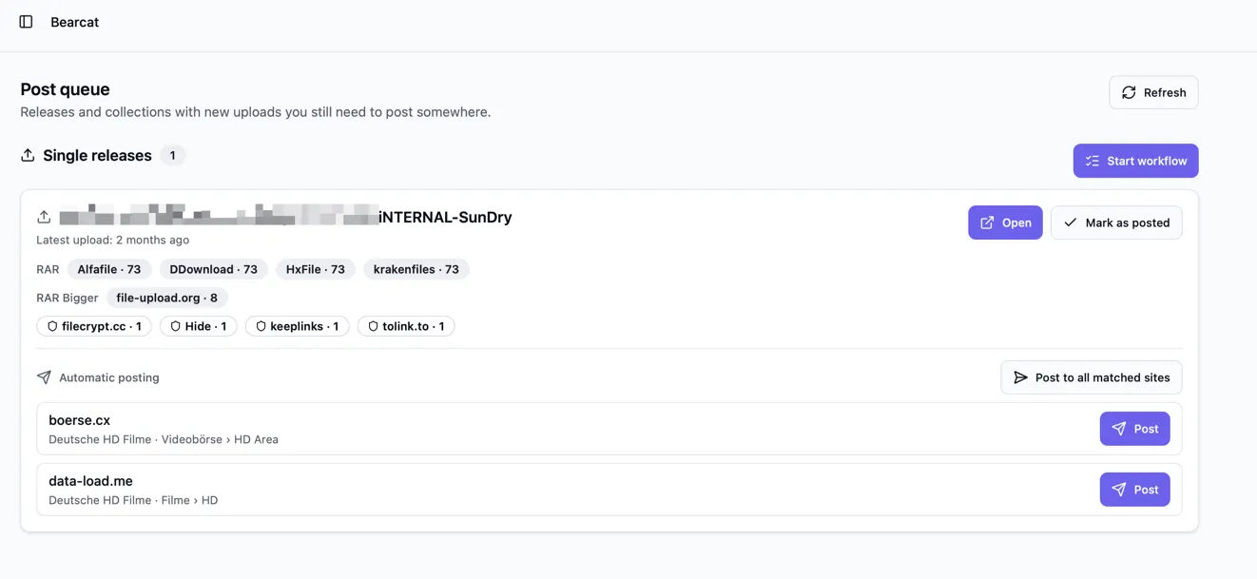Click the shield icon on filecrypt.cc chip
This screenshot has width=1257, height=579.
click(x=52, y=326)
